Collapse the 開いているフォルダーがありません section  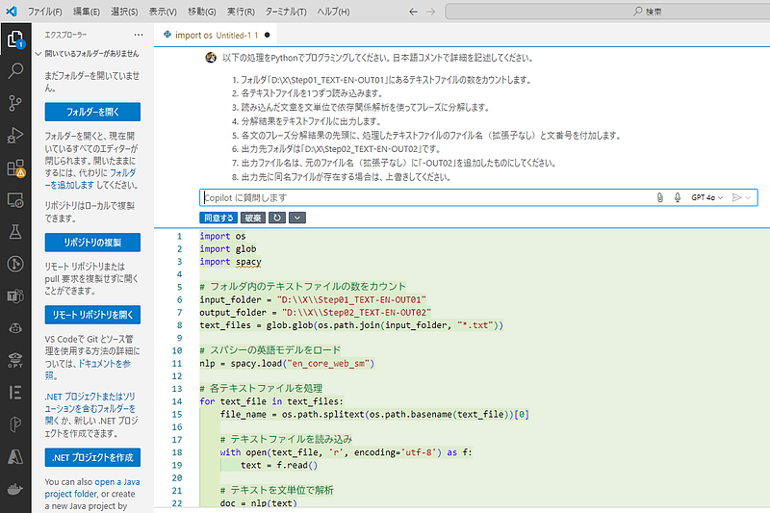click(x=37, y=54)
